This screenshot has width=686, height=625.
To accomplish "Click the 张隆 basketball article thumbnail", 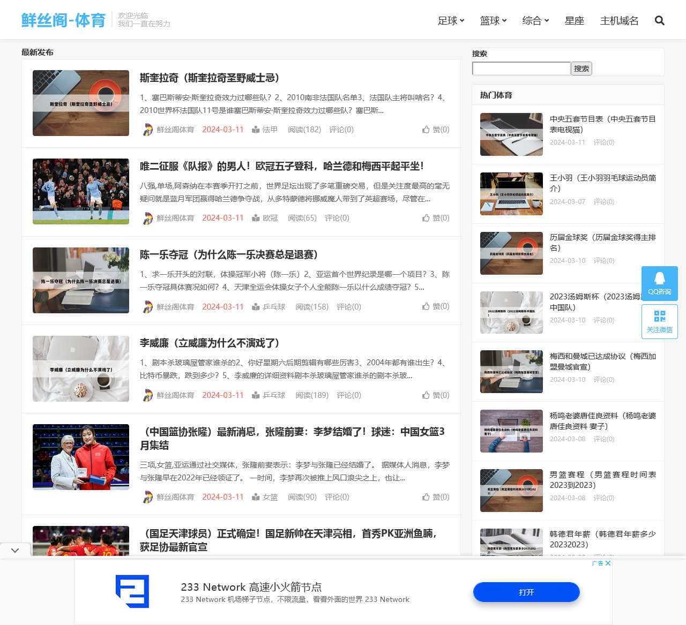I will [81, 457].
